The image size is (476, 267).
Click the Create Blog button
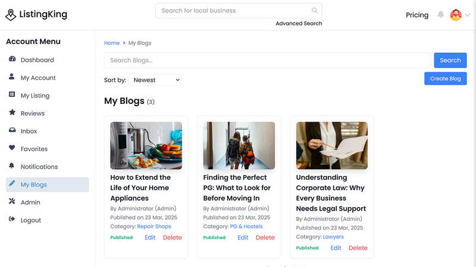pos(445,79)
